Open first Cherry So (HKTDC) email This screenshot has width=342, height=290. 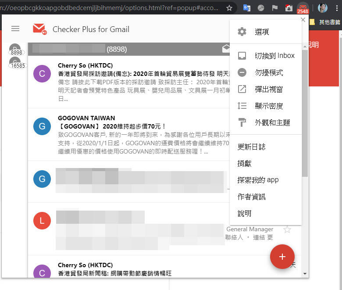129,82
